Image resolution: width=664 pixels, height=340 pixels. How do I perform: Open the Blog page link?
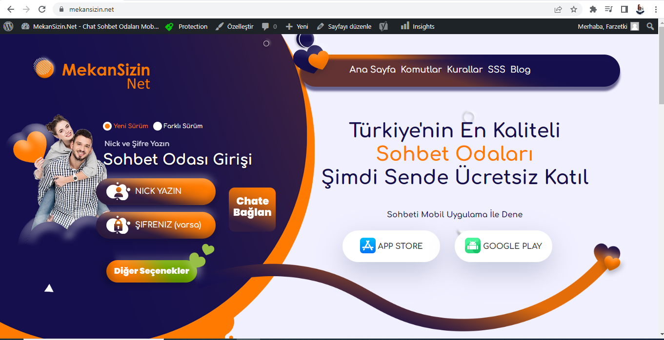[x=521, y=69]
